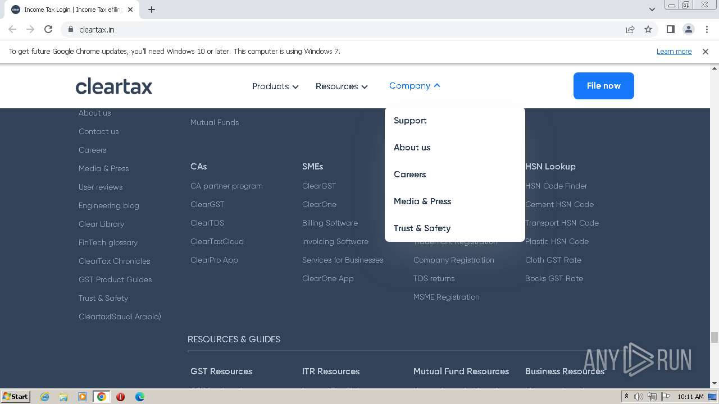Open the GST Product Guides link
Viewport: 719px width, 404px height.
click(115, 279)
